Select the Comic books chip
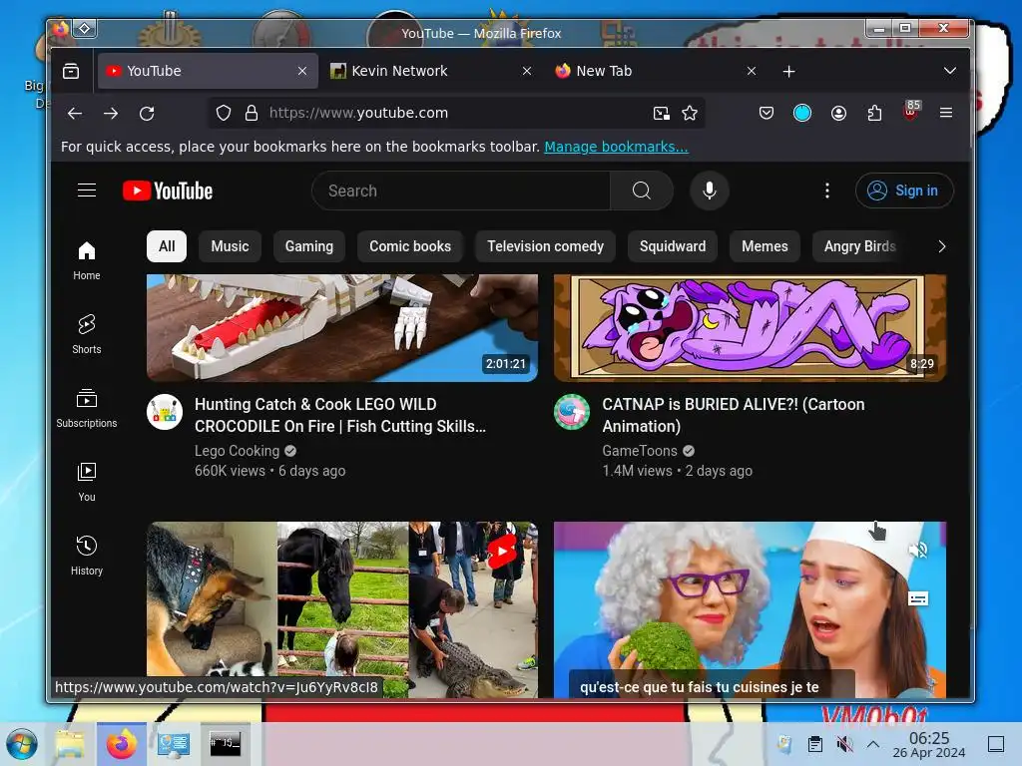The width and height of the screenshot is (1022, 766). pos(410,246)
